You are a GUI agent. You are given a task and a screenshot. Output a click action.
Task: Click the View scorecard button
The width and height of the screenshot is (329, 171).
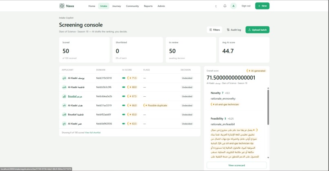tap(236, 165)
